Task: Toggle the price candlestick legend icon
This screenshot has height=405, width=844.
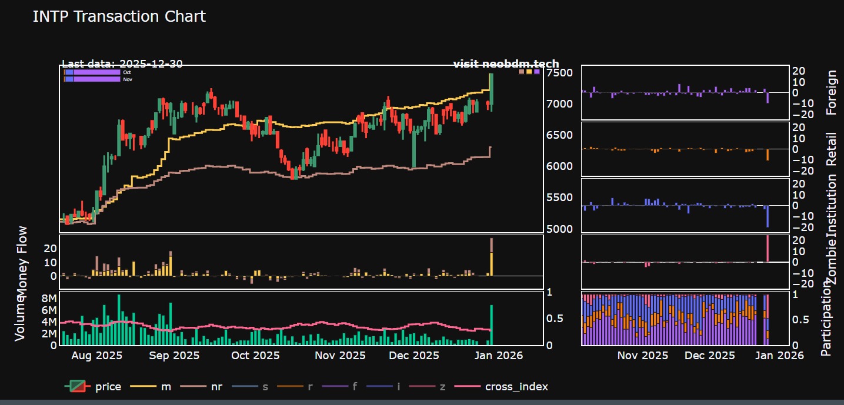Action: [76, 387]
